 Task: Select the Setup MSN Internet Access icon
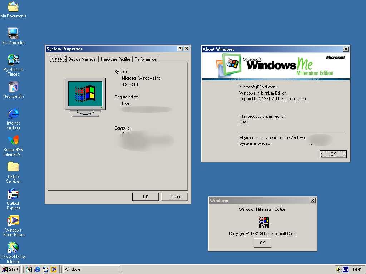click(x=13, y=146)
